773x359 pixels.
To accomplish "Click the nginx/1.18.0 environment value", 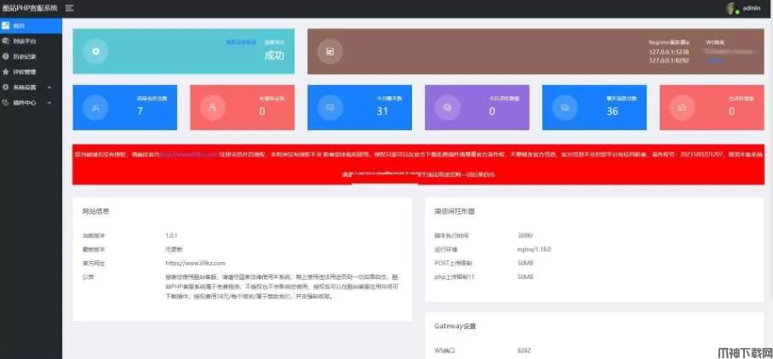I will tap(535, 249).
